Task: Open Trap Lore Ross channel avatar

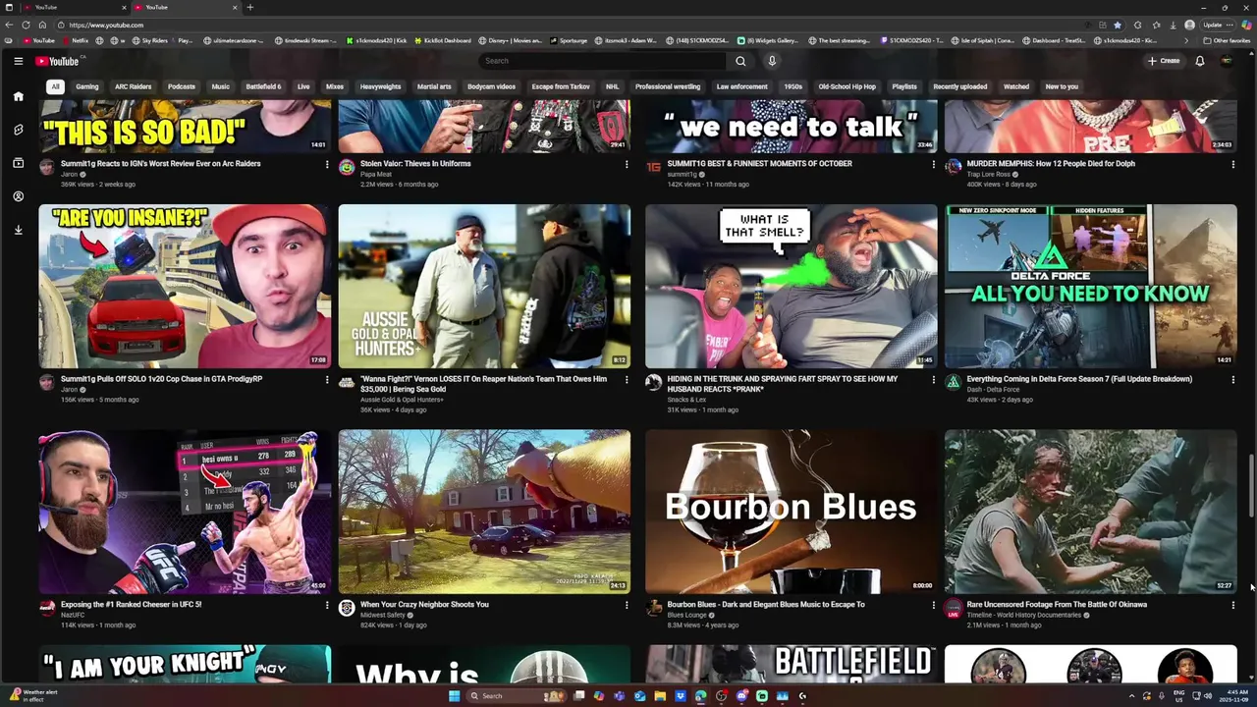Action: click(x=953, y=167)
